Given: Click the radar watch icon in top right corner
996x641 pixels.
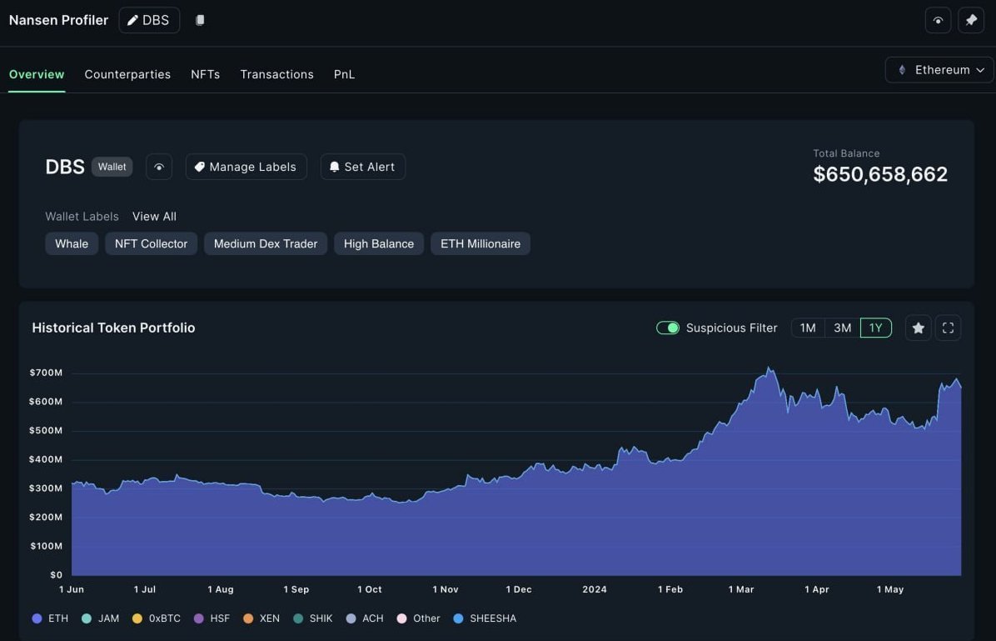Looking at the screenshot, I should [938, 19].
